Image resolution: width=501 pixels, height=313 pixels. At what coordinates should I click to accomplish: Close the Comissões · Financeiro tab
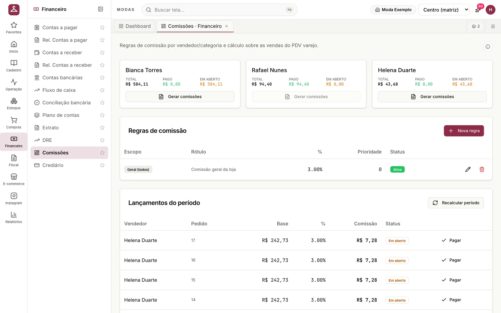click(226, 26)
